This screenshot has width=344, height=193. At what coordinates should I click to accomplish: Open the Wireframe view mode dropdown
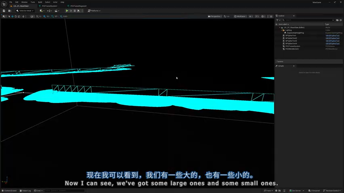coord(240,16)
